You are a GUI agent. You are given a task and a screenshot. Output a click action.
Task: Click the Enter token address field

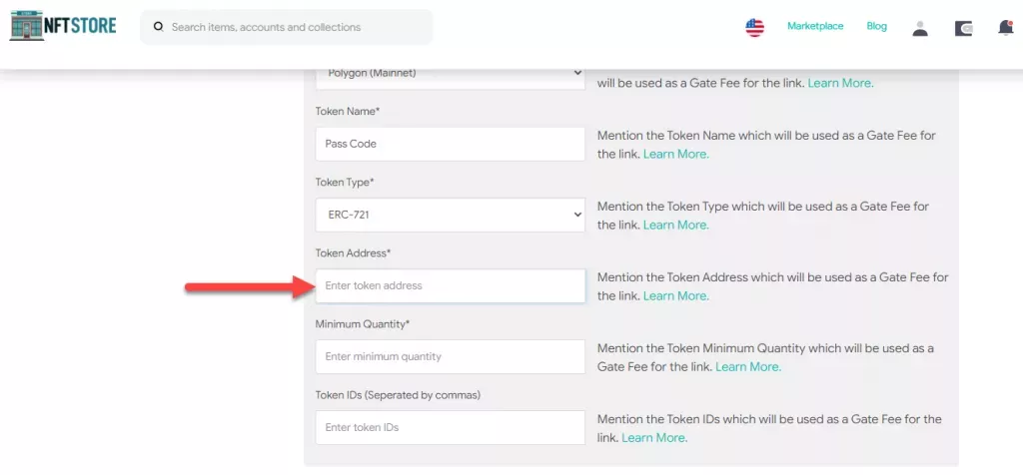coord(450,285)
